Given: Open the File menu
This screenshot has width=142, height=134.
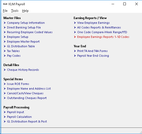Looking at the screenshot, I should (5, 11).
